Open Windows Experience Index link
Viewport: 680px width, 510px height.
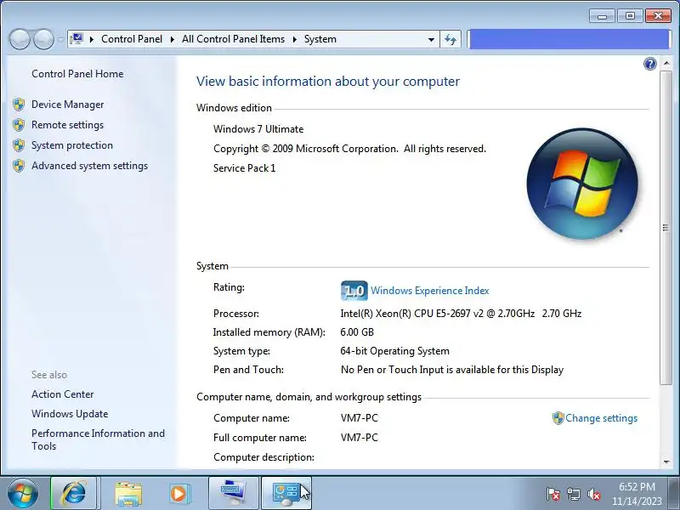coord(430,291)
